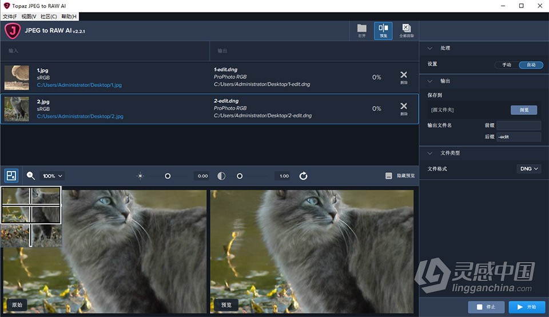The image size is (549, 317).
Task: Open the 文件 menu
Action: (10, 17)
